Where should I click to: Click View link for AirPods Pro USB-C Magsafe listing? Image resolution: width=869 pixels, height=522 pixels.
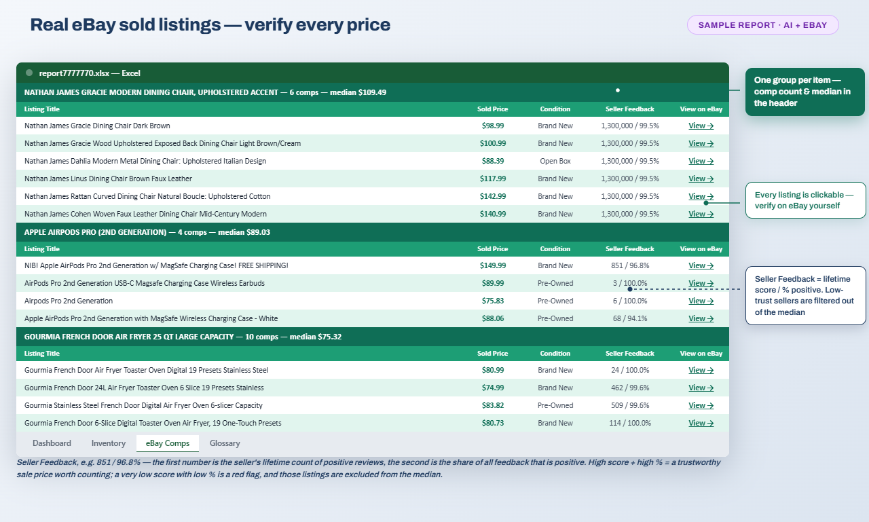point(701,283)
